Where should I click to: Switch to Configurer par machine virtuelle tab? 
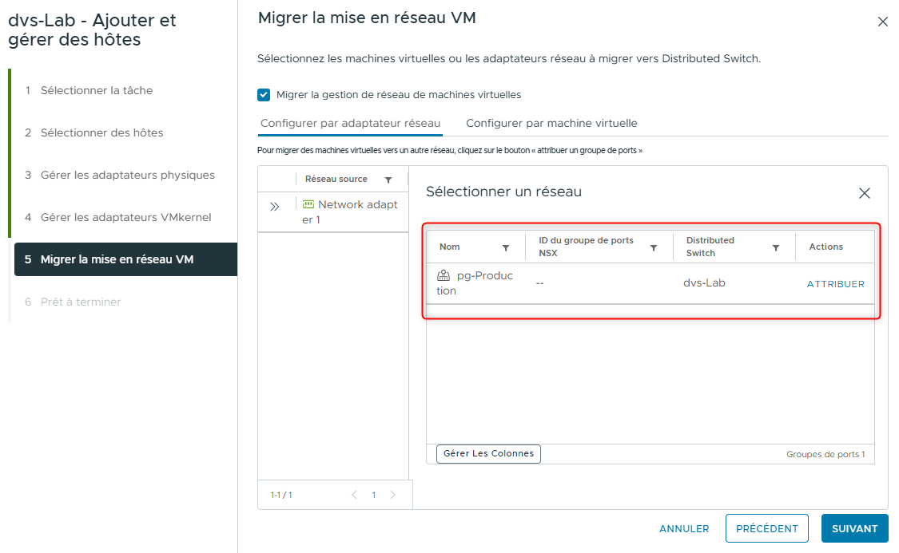(551, 123)
